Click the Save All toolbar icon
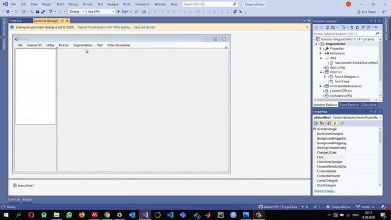This screenshot has width=391, height=220. [43, 12]
